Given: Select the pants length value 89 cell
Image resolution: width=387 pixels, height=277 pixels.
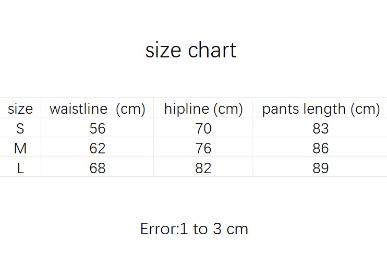Looking at the screenshot, I should [320, 167].
